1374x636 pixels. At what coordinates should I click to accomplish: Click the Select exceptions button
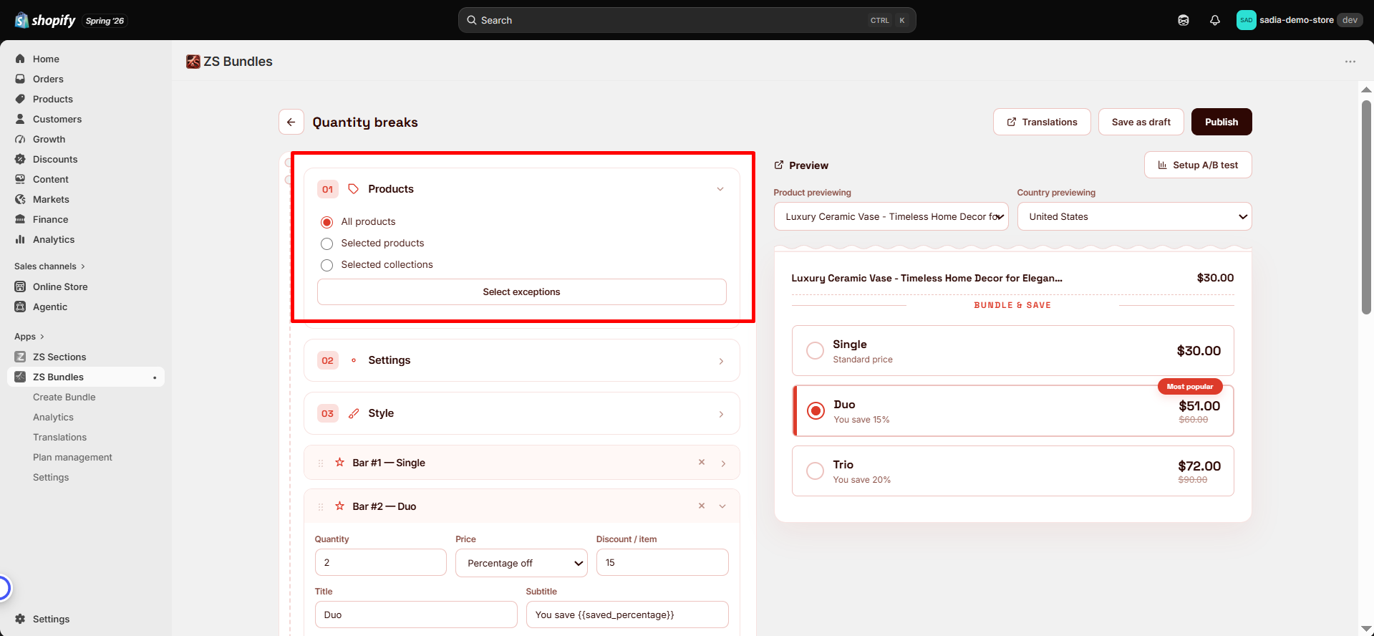522,291
